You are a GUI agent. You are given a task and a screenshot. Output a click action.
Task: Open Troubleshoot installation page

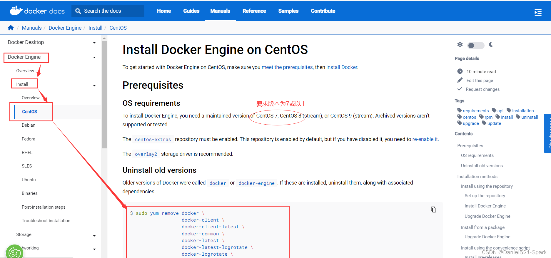(46, 221)
